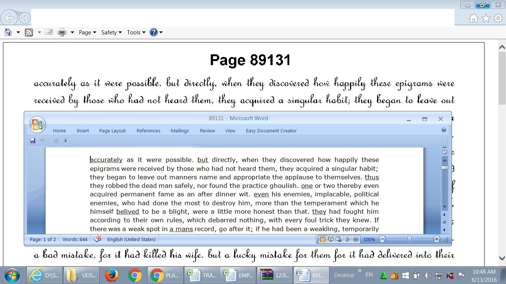
Task: Click the Microsoft Office Button orb
Action: [37, 125]
